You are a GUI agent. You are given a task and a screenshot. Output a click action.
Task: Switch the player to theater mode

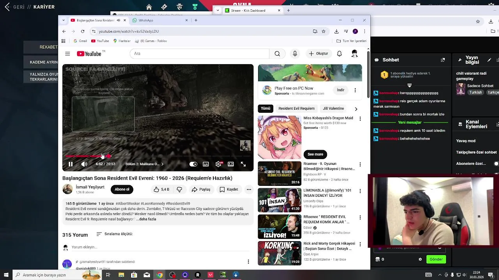[x=231, y=164]
